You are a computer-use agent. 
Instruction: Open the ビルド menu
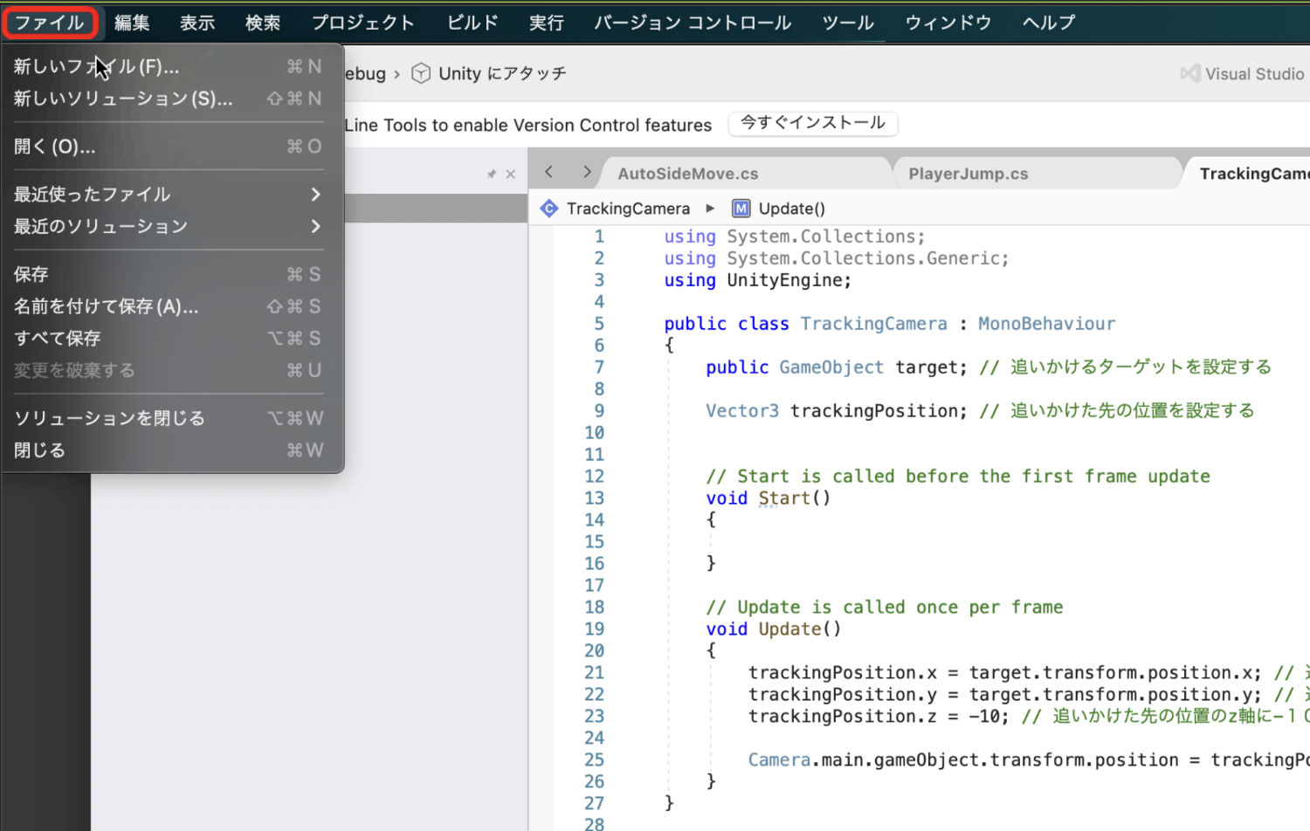click(x=472, y=22)
